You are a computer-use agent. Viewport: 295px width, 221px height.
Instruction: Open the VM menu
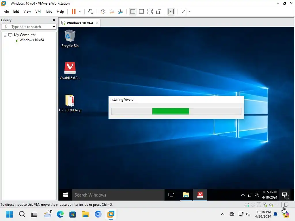click(x=38, y=12)
